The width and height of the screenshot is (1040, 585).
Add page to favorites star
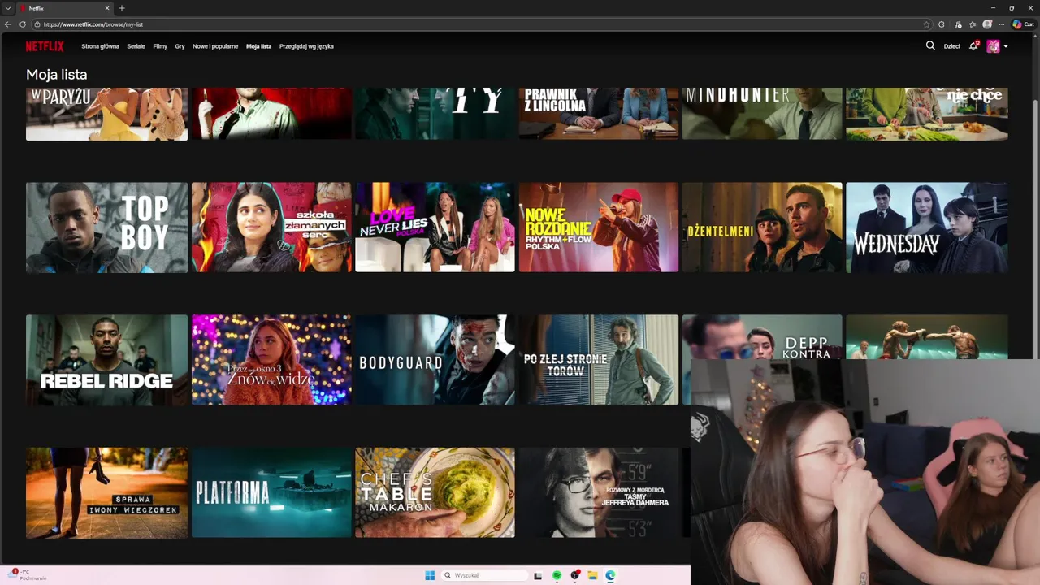pos(926,24)
